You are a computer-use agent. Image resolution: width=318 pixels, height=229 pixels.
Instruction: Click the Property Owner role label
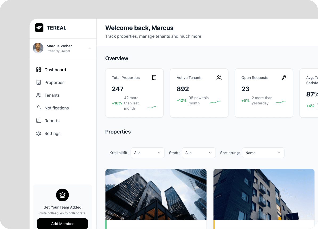coord(58,51)
